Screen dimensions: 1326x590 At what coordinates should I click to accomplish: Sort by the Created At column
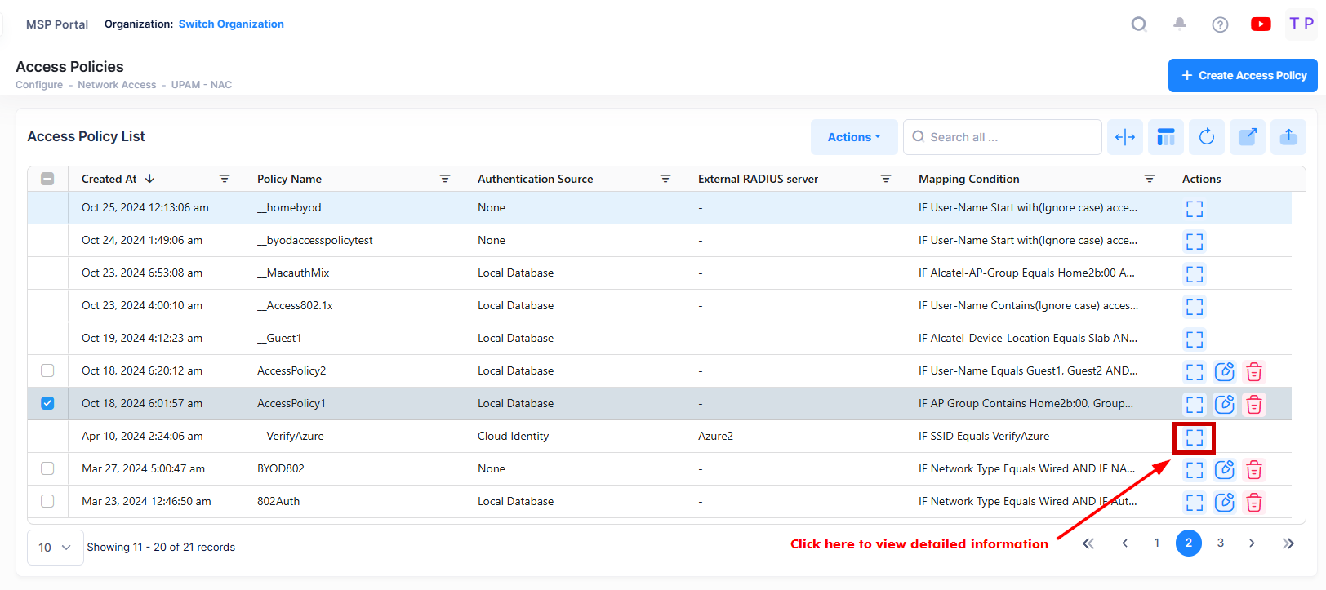tap(109, 179)
